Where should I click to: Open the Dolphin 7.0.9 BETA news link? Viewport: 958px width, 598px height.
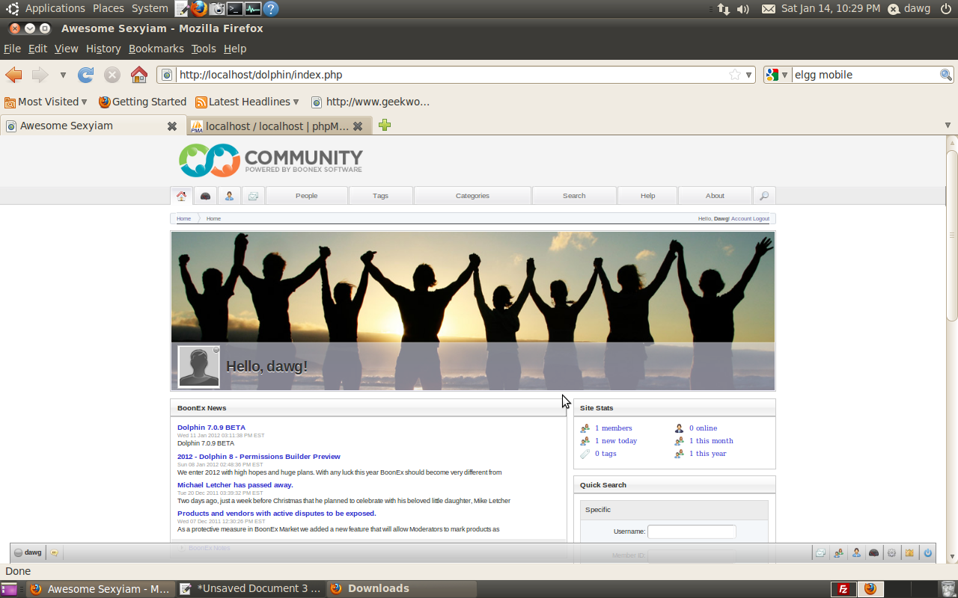[x=211, y=428]
